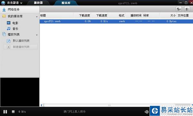Viewport: 193px width, 116px height.
Task: Click the film icon beside 电影
Action: 8,23
